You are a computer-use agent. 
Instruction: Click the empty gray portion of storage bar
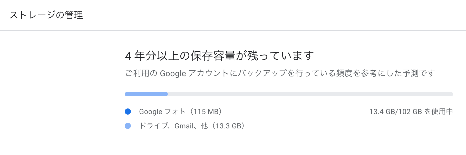coord(310,94)
